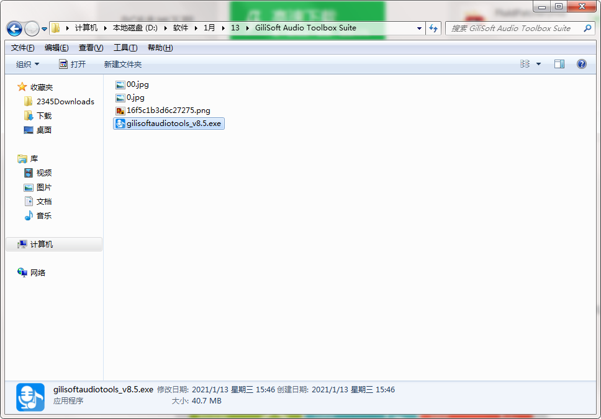Click the document icon beside 文档
This screenshot has height=419, width=601.
click(29, 201)
